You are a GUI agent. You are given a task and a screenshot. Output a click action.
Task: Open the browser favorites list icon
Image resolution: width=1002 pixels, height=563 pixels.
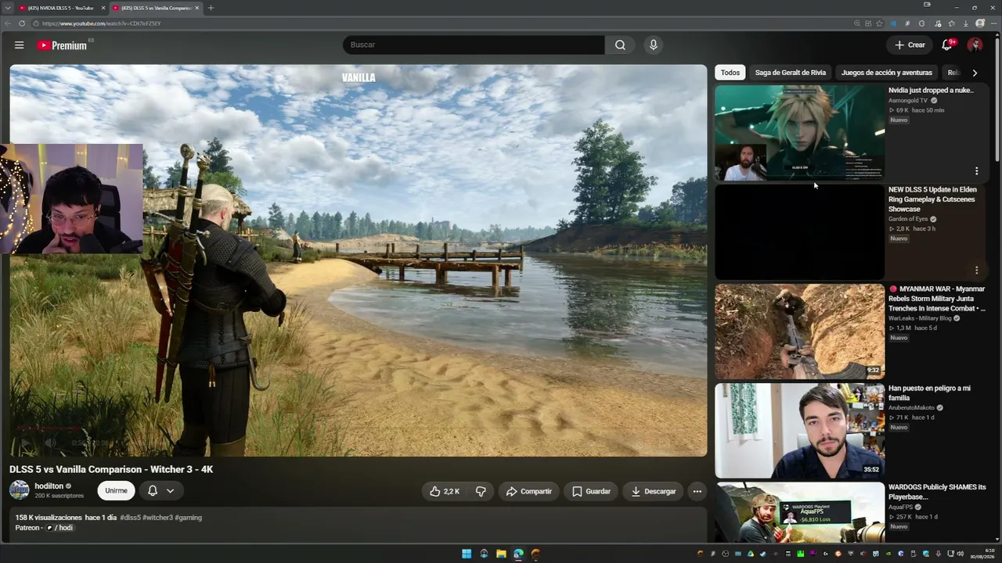point(952,23)
